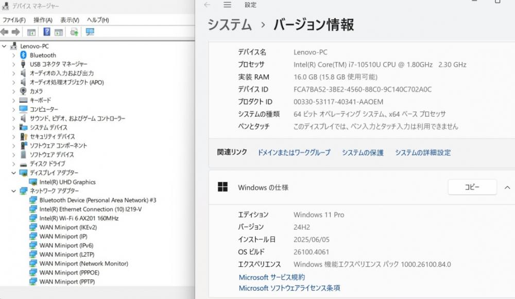Select WAN Miniport (Network Monitor) entry
This screenshot has height=299, width=515.
[x=84, y=264]
